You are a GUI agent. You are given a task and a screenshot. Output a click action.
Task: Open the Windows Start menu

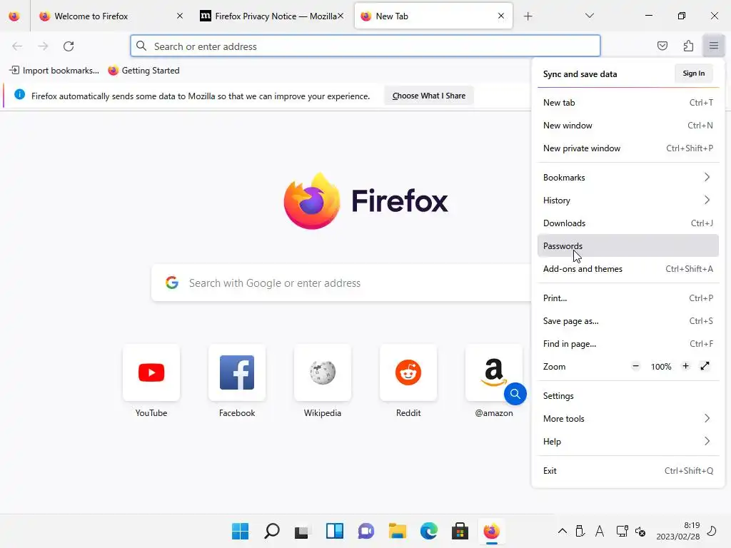click(240, 531)
